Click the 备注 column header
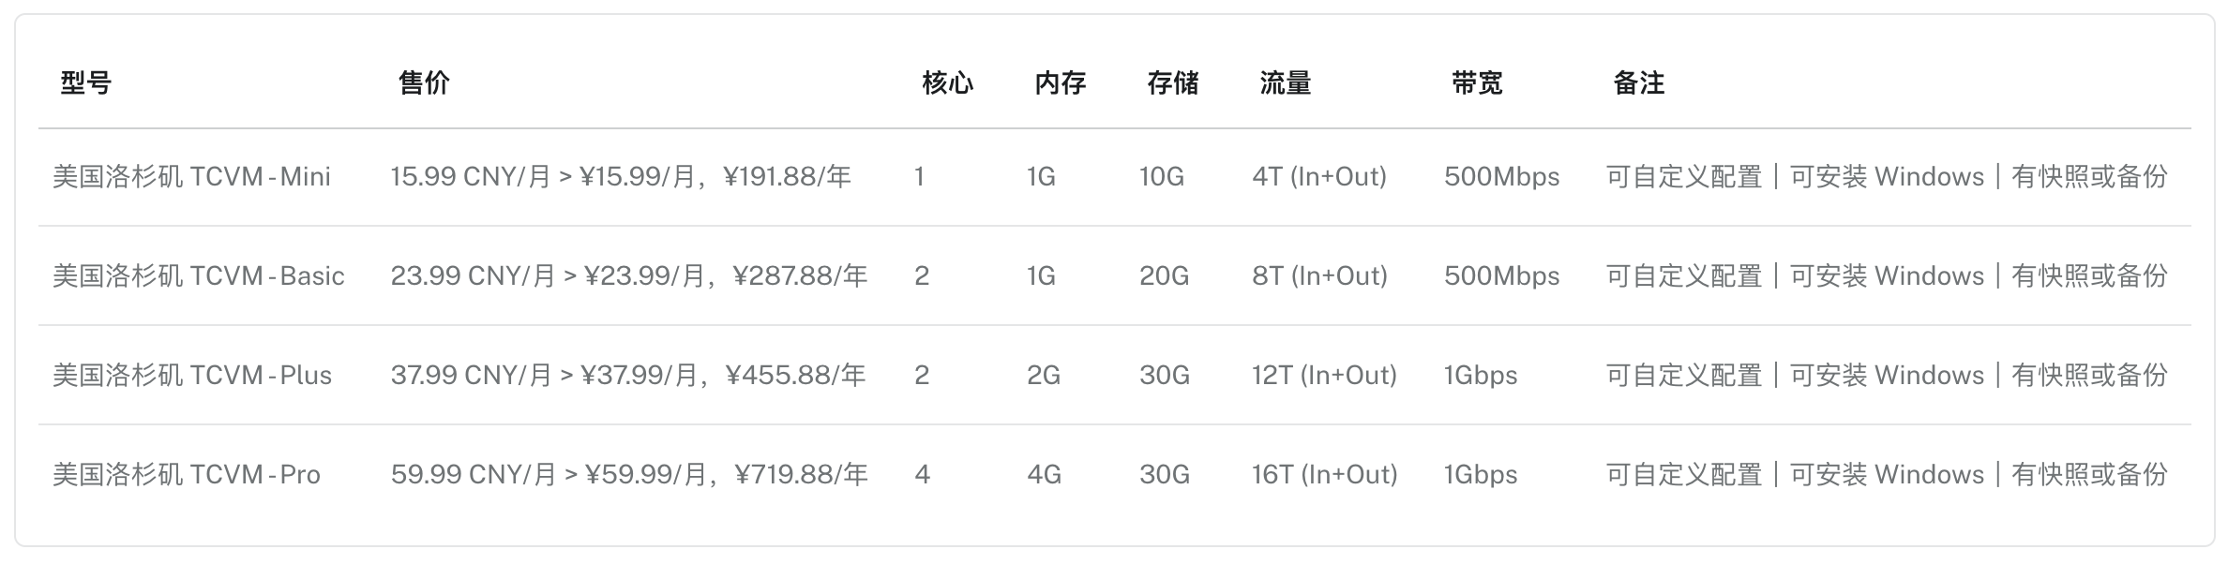 [1639, 83]
